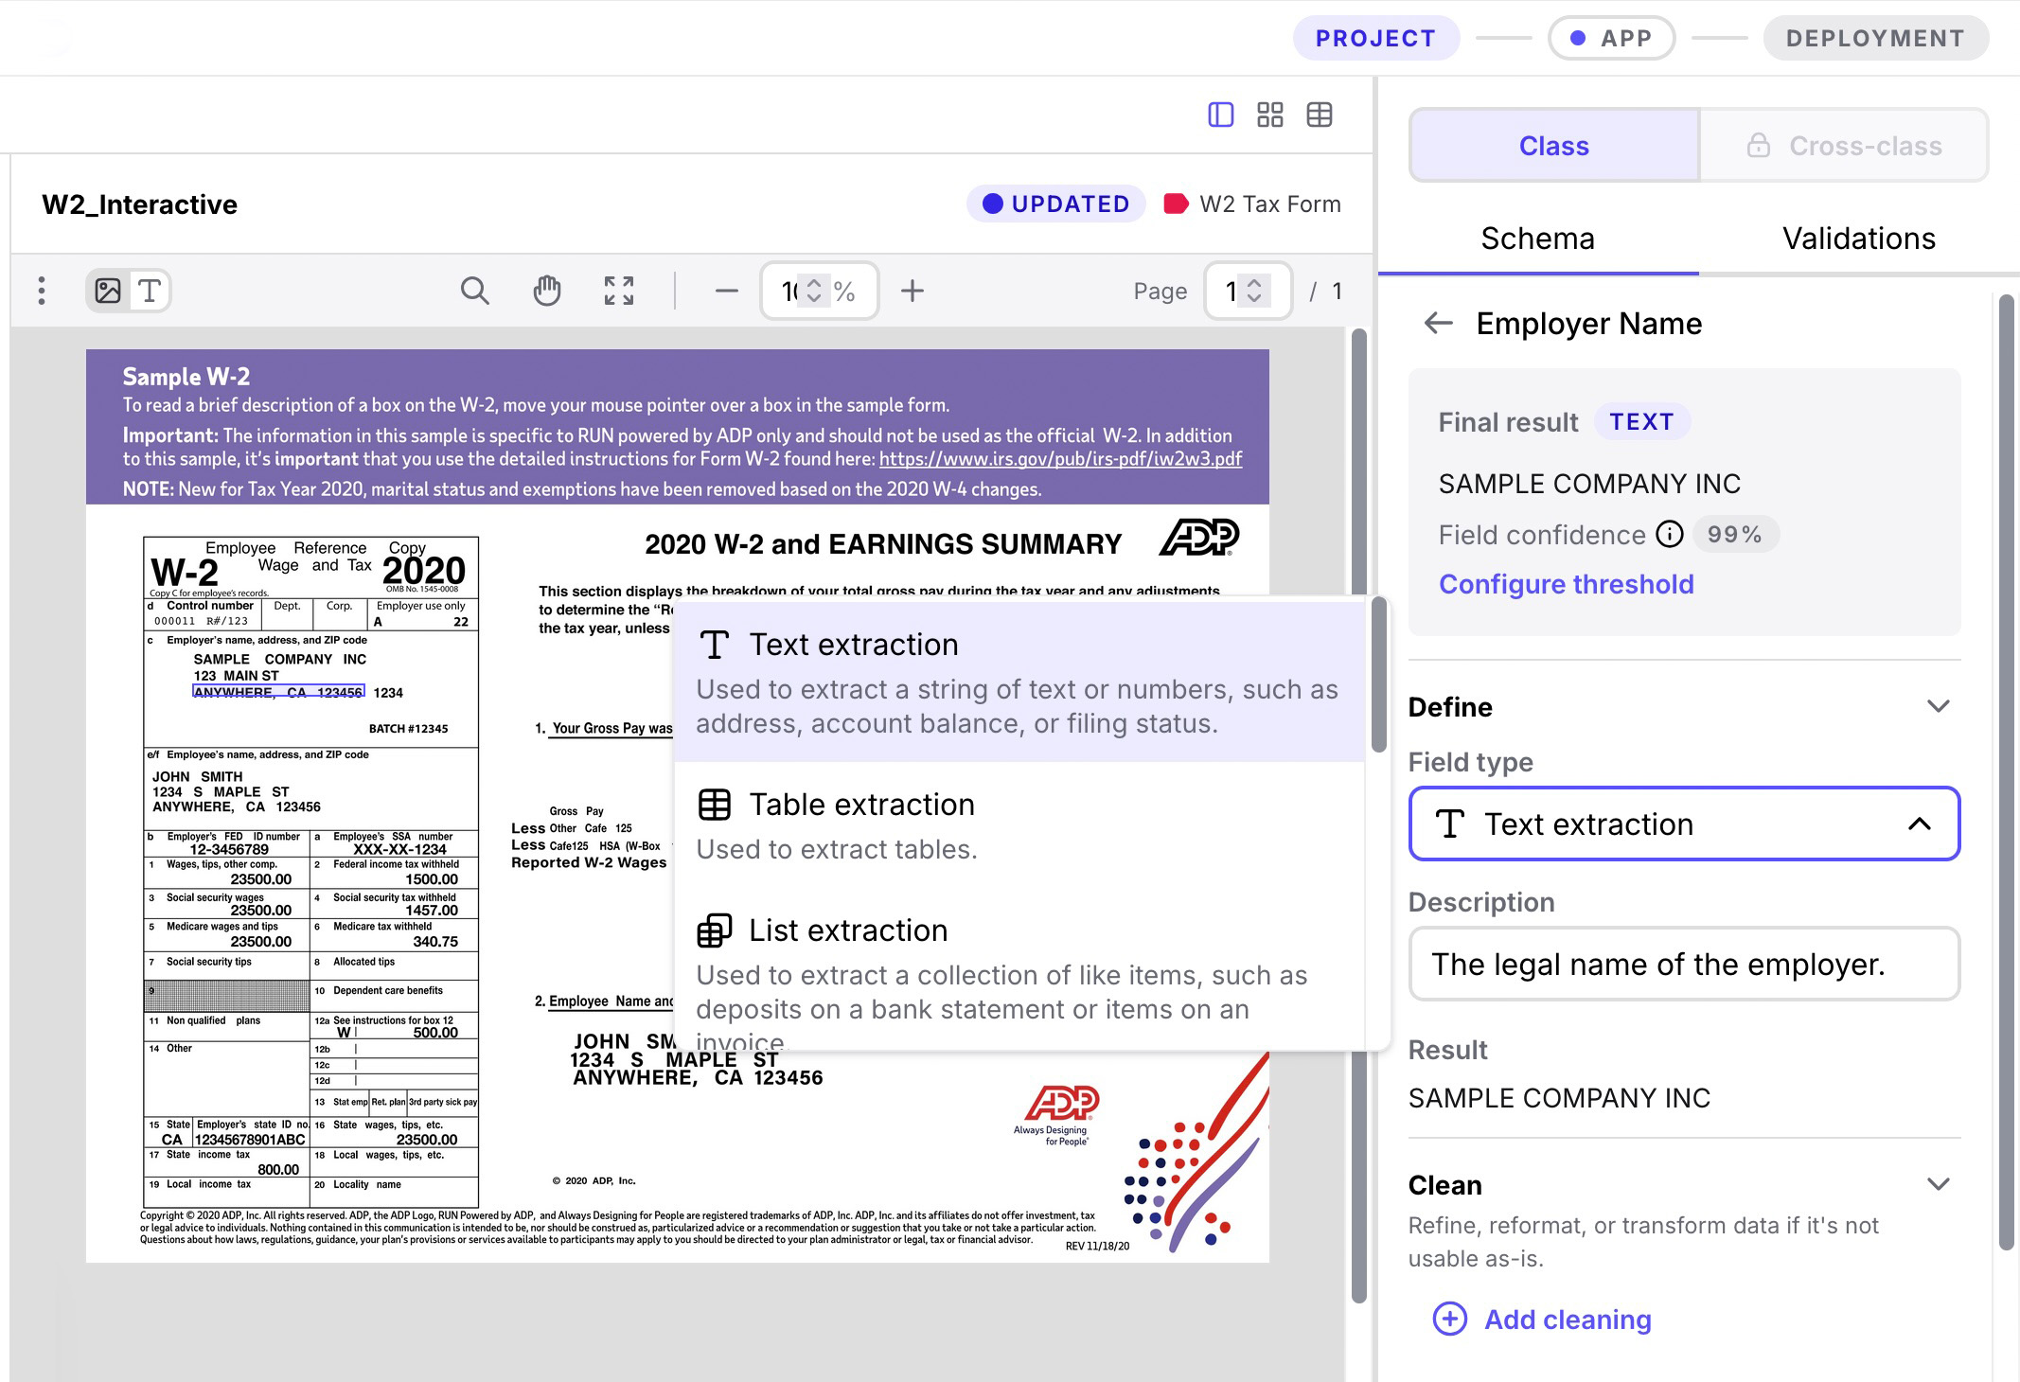2020x1382 pixels.
Task: Switch to text view mode icon
Action: [x=150, y=291]
